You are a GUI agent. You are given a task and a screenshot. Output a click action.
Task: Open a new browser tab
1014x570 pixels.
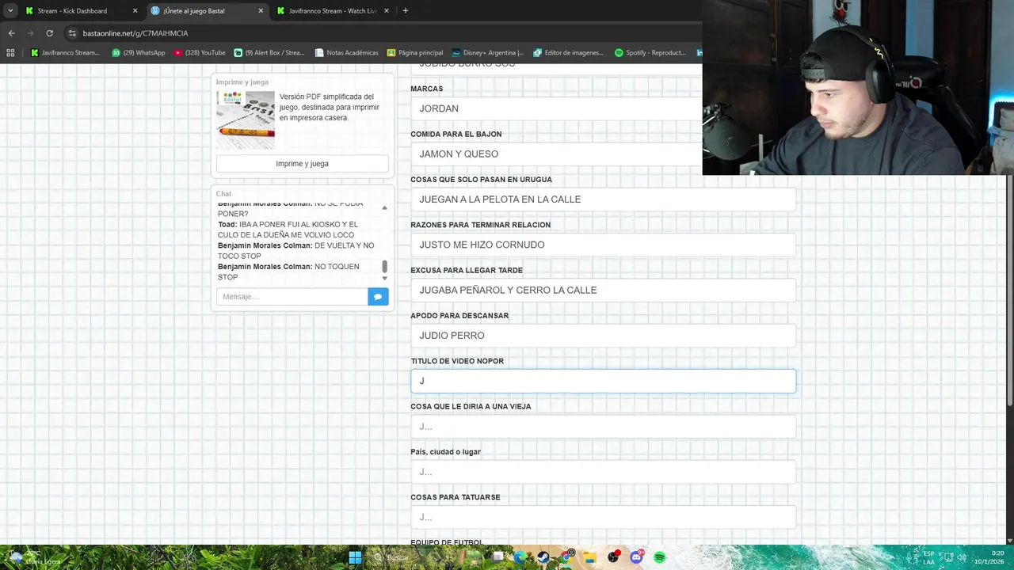pos(406,11)
